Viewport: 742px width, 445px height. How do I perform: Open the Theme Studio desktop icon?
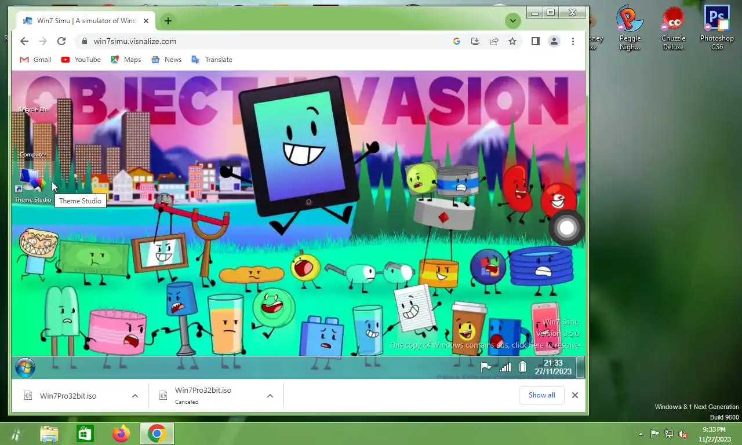click(x=32, y=184)
